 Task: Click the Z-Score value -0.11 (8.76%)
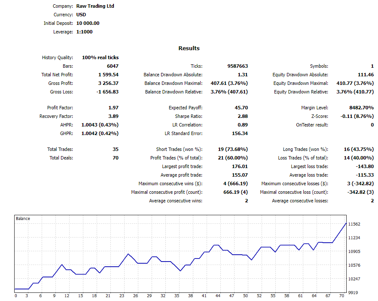357,116
